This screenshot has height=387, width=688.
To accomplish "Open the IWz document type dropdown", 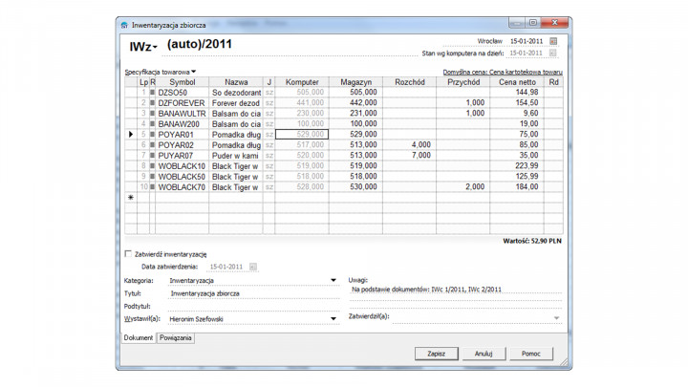I will [x=143, y=47].
